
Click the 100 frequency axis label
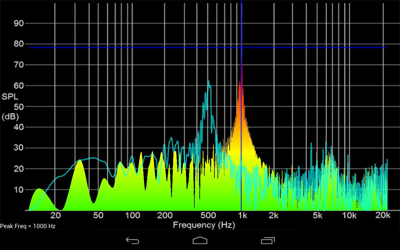133,215
